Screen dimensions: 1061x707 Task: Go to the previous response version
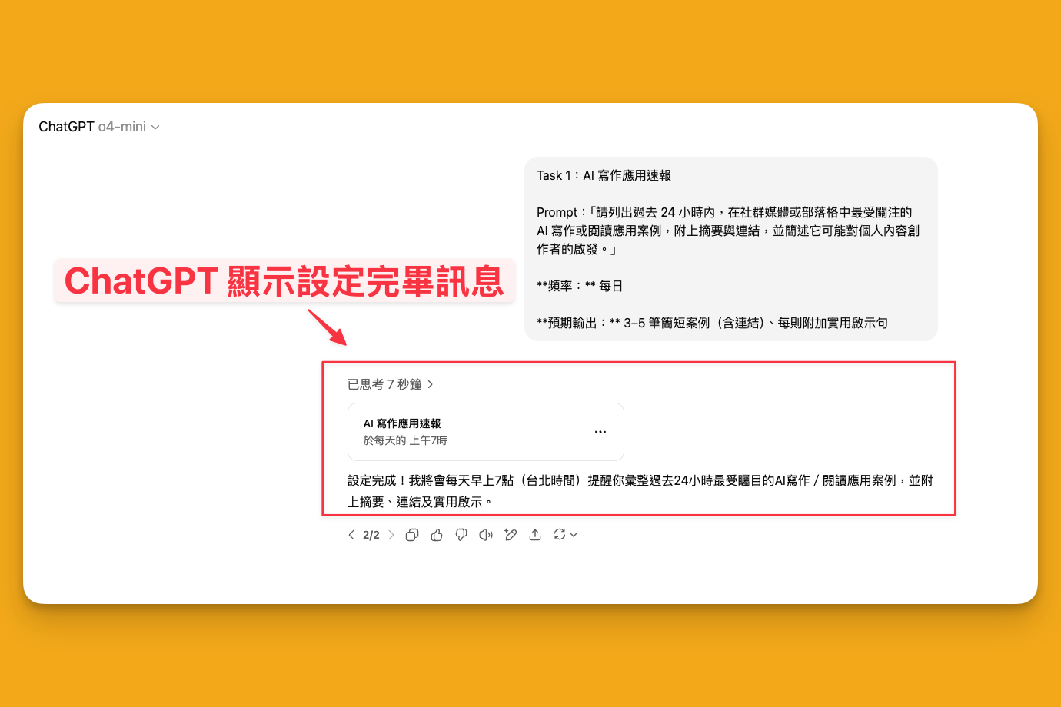(351, 535)
